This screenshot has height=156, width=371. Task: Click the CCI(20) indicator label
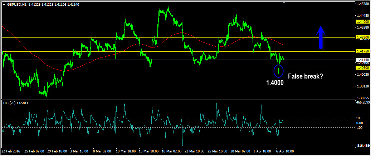tap(15, 103)
